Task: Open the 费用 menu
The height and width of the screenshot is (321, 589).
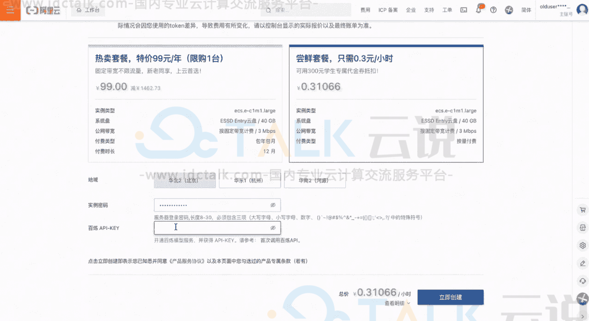Action: point(365,10)
